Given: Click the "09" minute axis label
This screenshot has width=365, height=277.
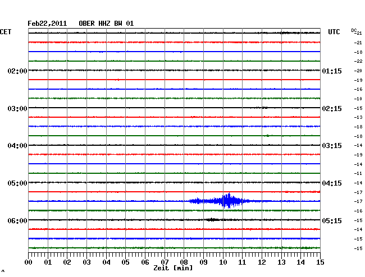Looking at the screenshot, I should 203,262.
